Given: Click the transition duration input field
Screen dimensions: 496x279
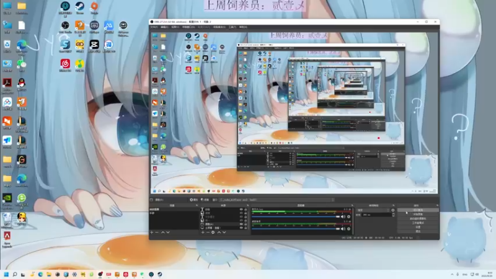Looking at the screenshot, I should click(x=376, y=215).
